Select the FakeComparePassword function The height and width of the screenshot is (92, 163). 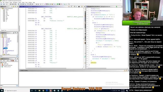[x=9, y=51]
